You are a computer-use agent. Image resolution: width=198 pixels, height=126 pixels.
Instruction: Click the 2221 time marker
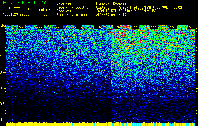tap(22, 27)
